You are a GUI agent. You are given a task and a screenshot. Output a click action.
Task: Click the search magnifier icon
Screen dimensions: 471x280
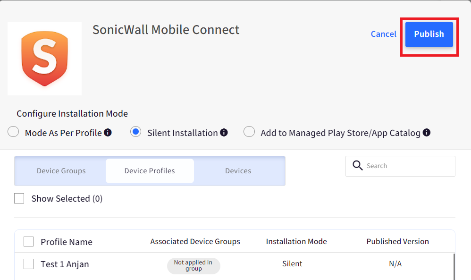click(x=357, y=166)
